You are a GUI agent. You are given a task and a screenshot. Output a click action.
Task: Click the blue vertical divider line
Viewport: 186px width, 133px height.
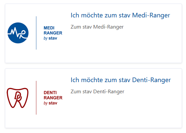[36, 33]
